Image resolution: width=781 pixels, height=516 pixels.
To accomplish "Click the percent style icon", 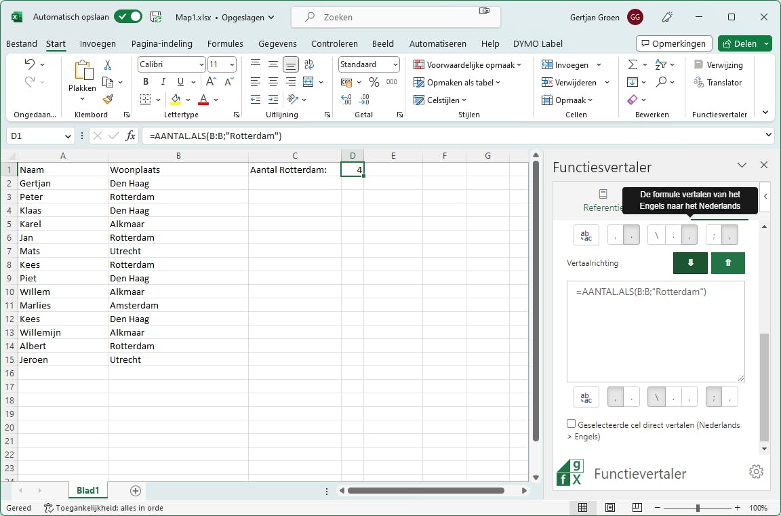I will [x=374, y=82].
